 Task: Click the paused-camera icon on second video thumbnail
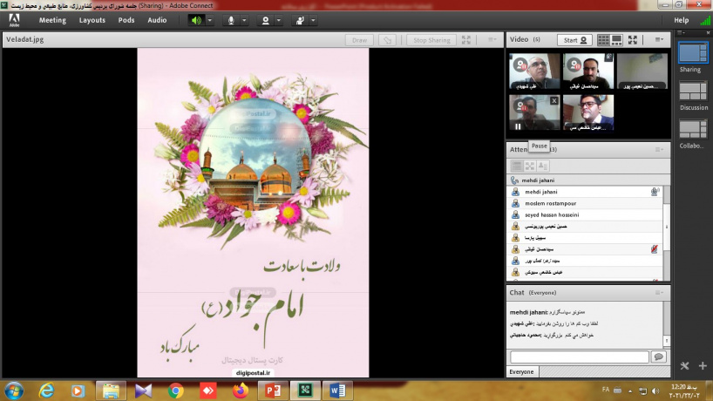pyautogui.click(x=574, y=65)
